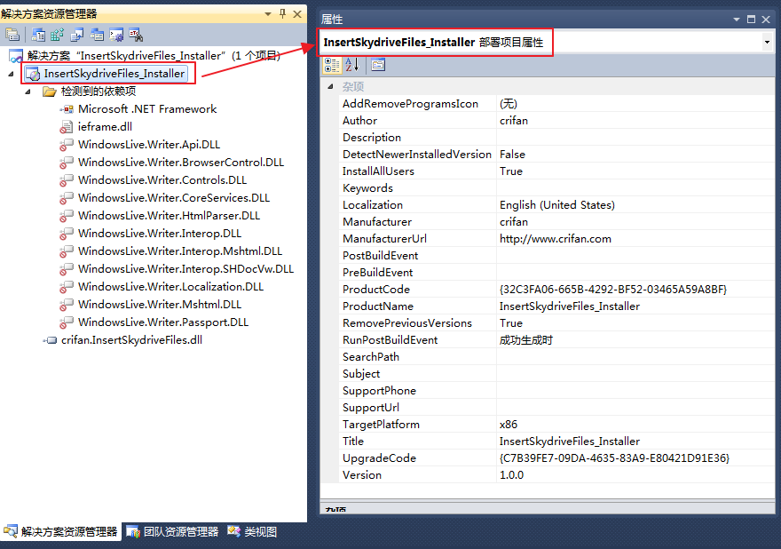781x549 pixels.
Task: Click the TargetPlatform value x86
Action: pos(509,425)
